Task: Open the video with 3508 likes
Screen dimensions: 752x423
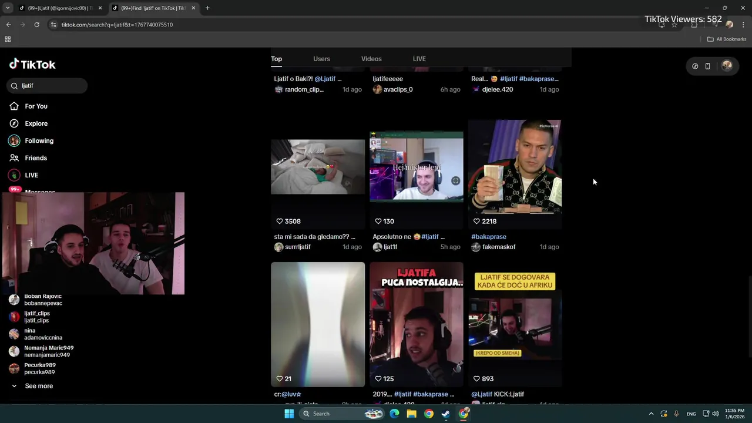Action: click(318, 167)
